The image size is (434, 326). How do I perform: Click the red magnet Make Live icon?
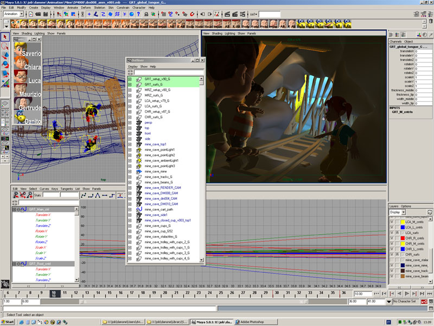pos(192,14)
